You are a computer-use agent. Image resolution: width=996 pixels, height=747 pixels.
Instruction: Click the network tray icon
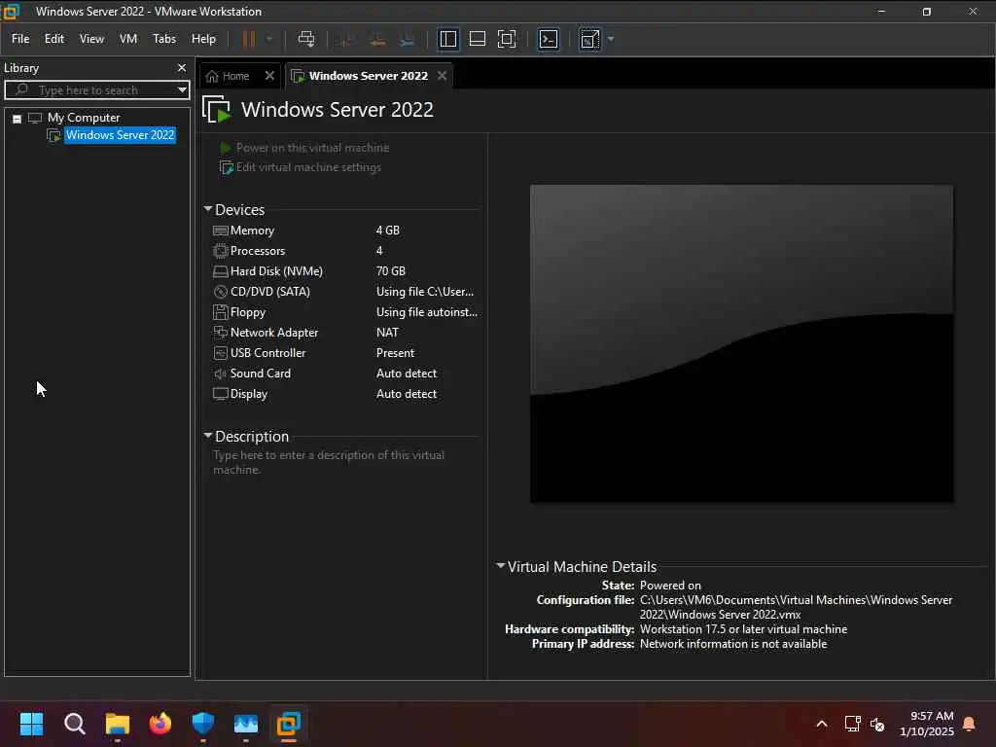click(852, 724)
